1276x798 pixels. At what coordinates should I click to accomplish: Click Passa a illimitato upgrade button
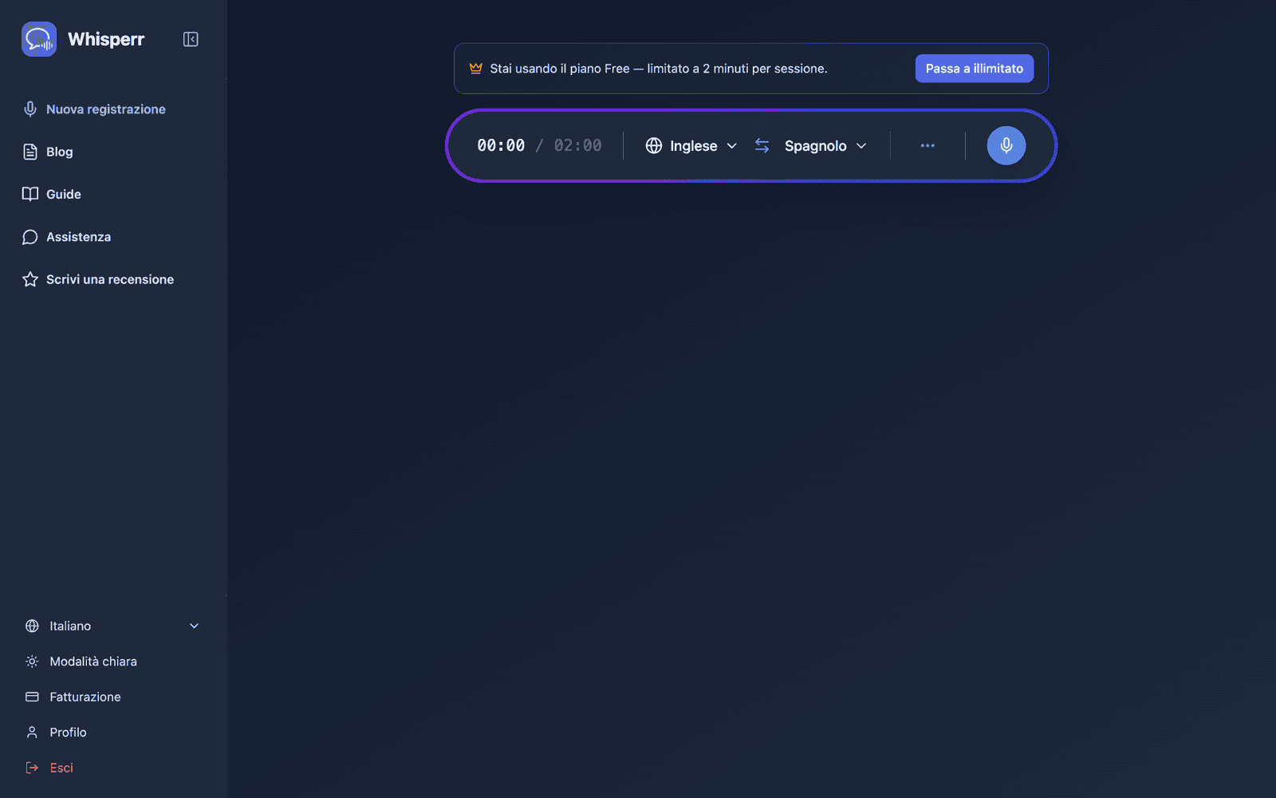coord(975,69)
